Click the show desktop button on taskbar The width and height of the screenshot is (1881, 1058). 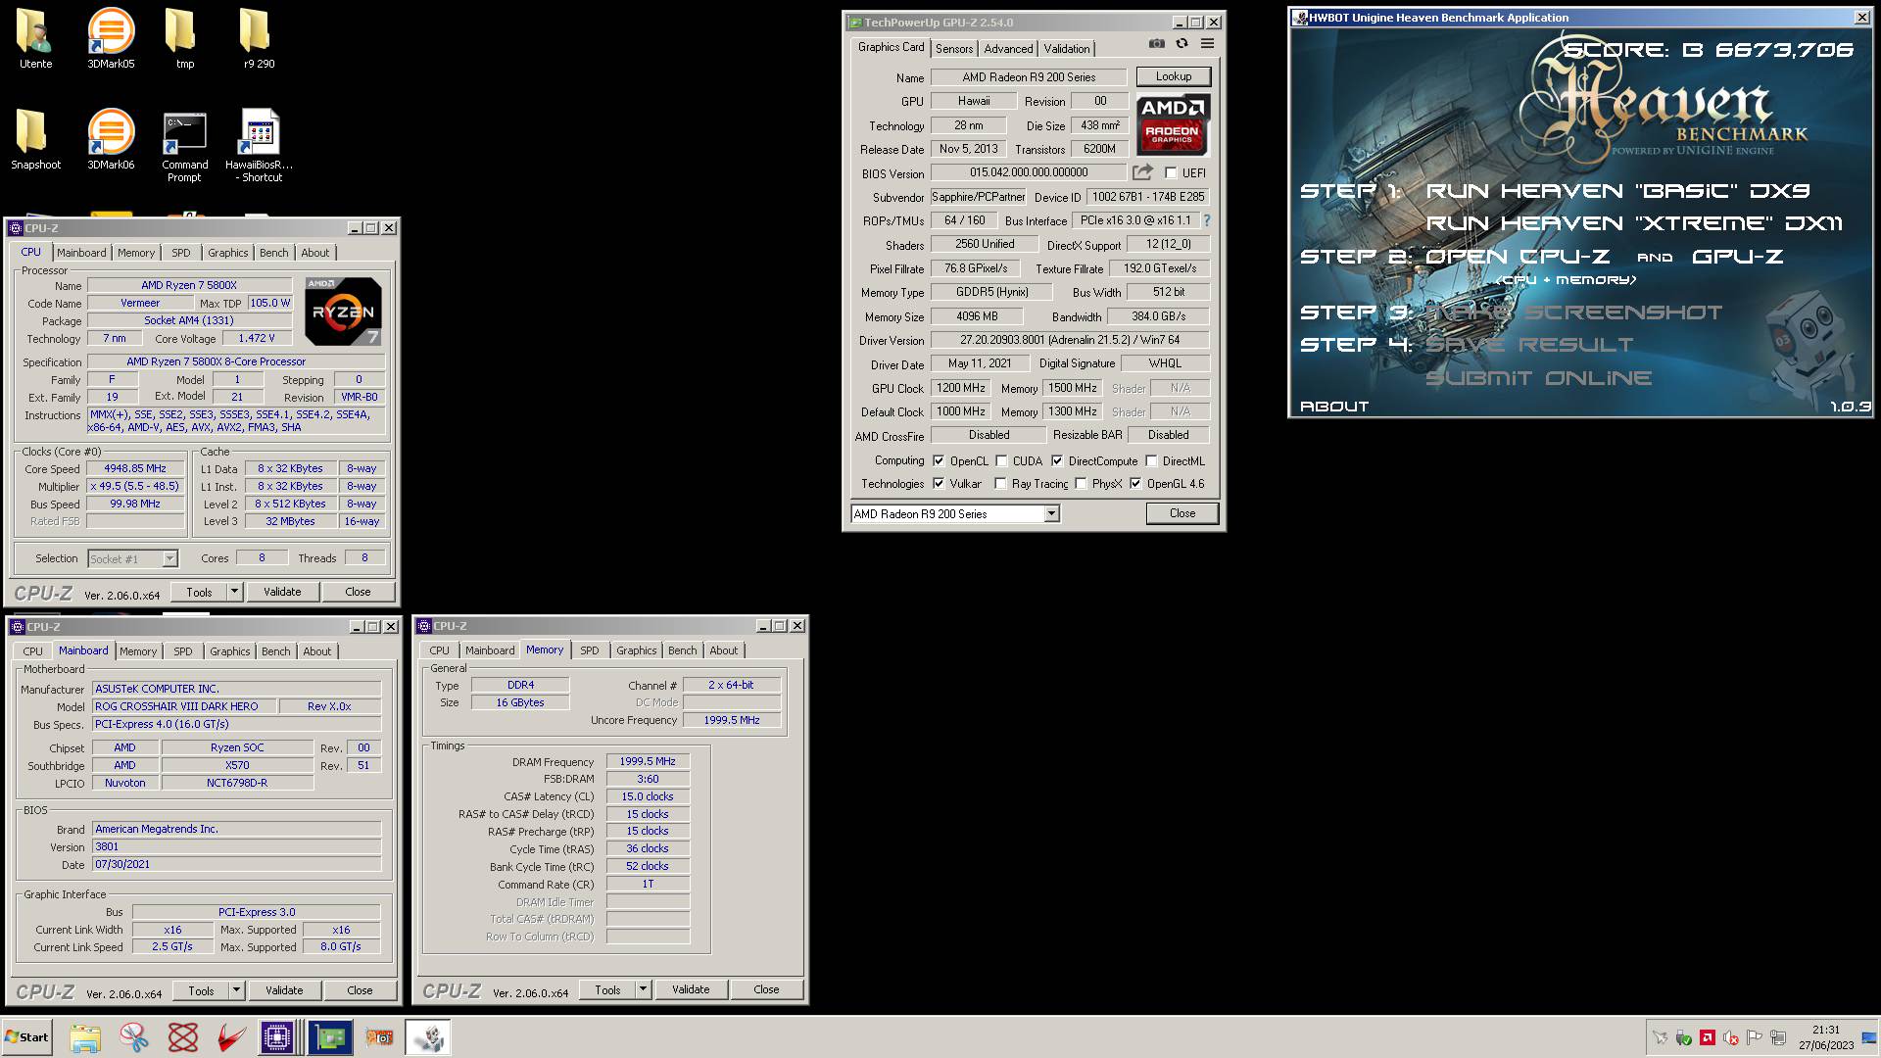[x=1869, y=1037]
